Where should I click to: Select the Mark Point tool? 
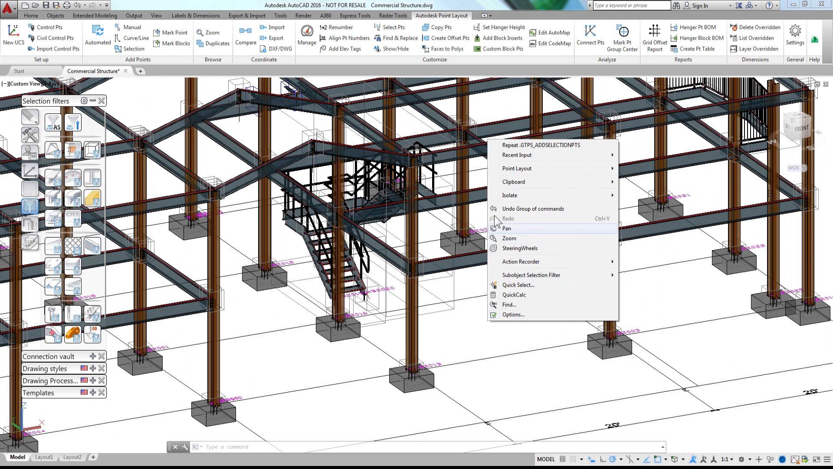tap(171, 32)
